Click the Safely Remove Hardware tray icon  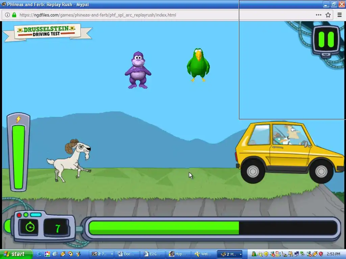(302, 254)
